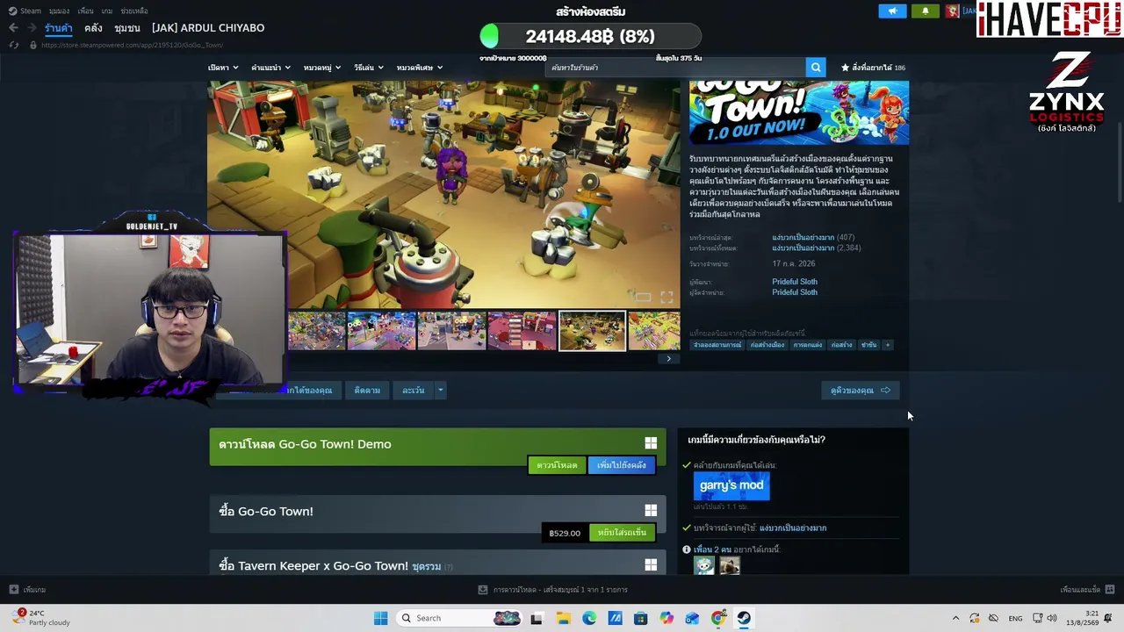Click the Windows icon on the Go-Go Town purchase row
The image size is (1124, 632).
(651, 511)
